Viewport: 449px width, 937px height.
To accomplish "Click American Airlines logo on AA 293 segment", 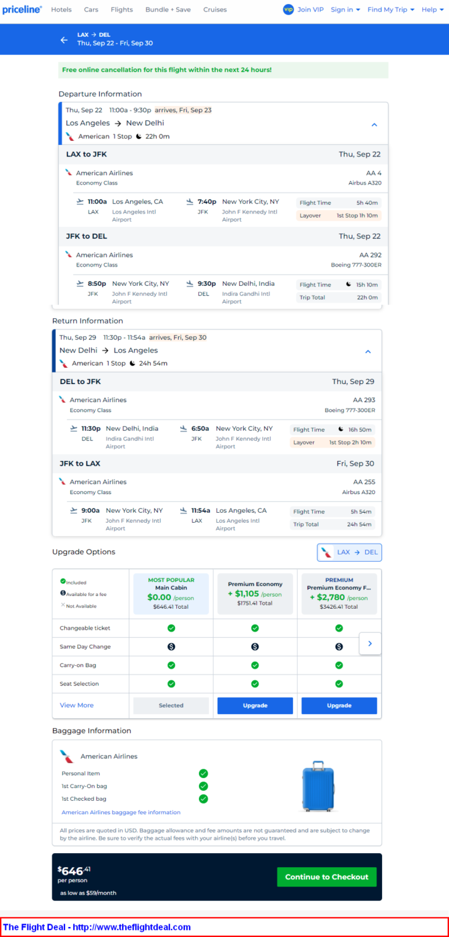I will (62, 399).
